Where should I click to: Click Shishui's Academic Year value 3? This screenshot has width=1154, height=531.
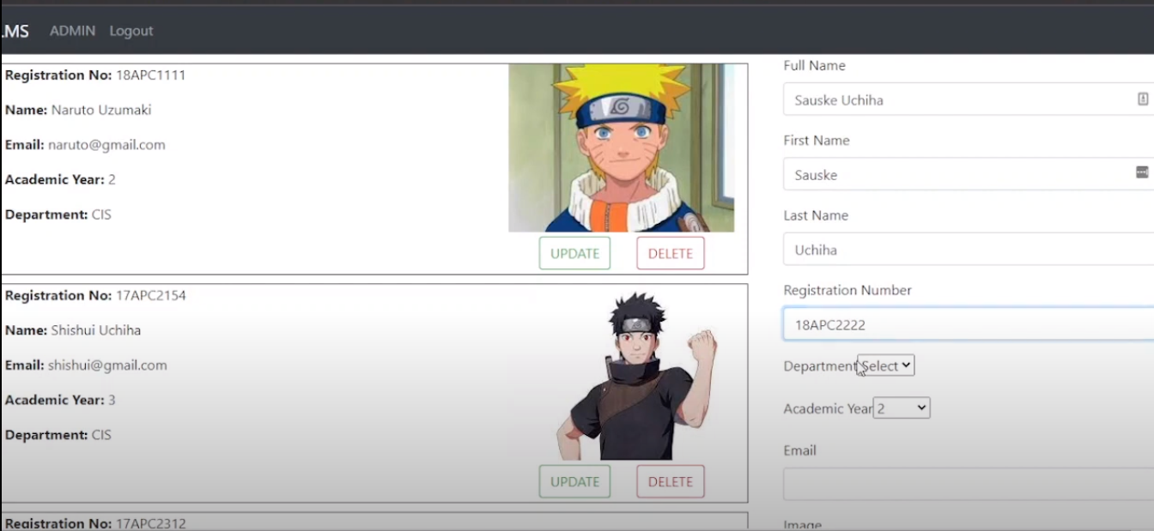[x=112, y=400]
